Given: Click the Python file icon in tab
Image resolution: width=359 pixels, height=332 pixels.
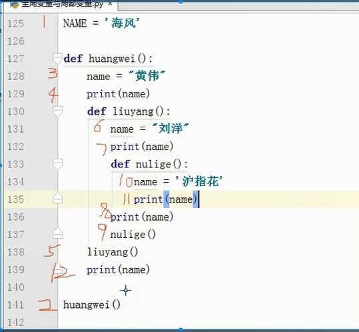Looking at the screenshot, I should point(15,5).
